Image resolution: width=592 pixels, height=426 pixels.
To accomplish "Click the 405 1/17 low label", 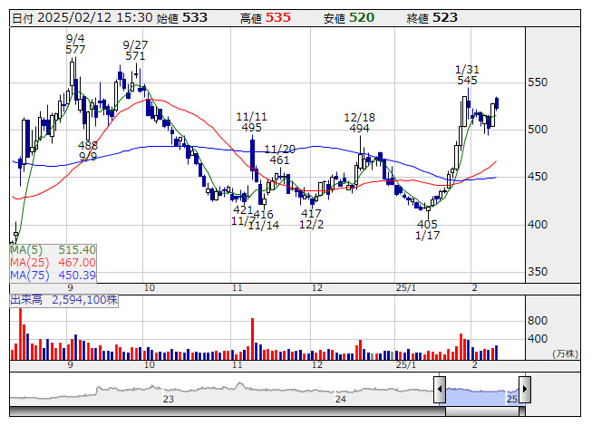I will coord(427,230).
